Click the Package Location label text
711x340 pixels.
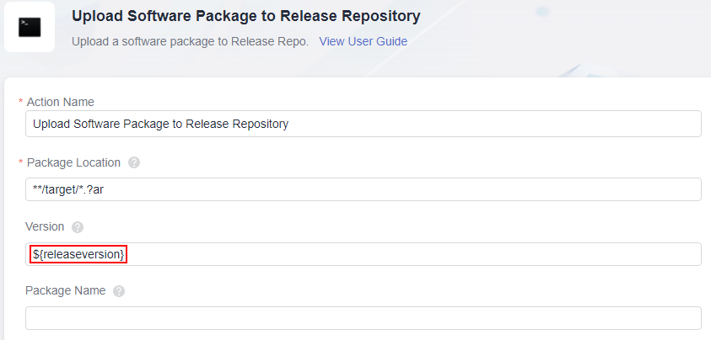(x=73, y=162)
